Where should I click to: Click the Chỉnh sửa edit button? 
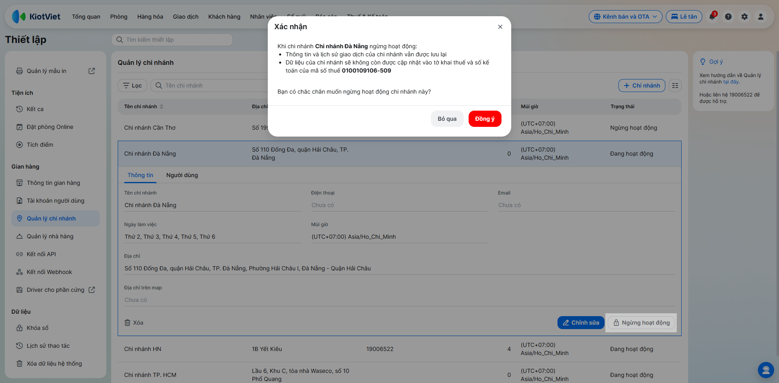[x=581, y=323]
